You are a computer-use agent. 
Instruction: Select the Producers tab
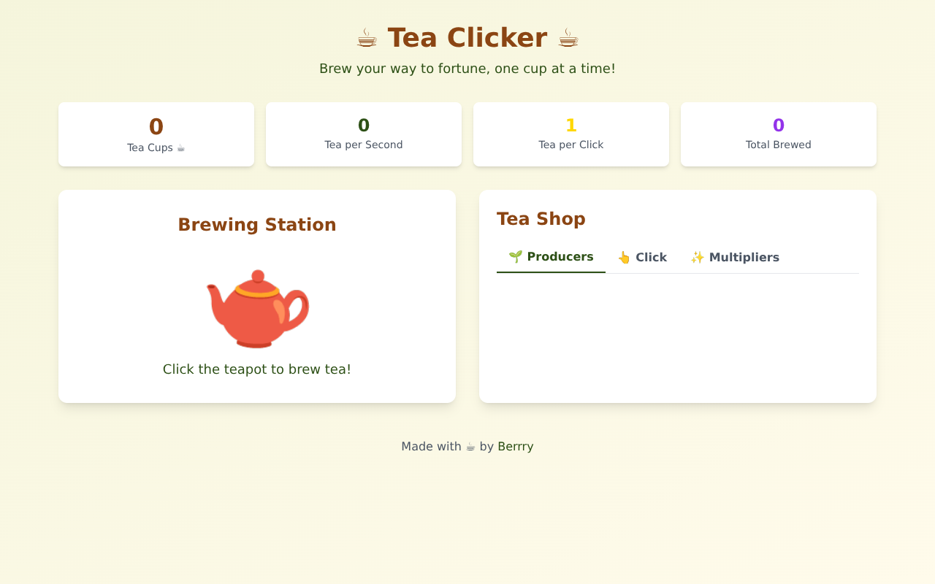(x=551, y=256)
